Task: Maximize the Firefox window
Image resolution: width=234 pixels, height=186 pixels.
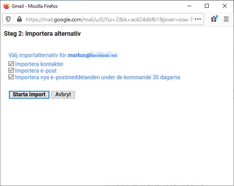Action: [x=207, y=6]
